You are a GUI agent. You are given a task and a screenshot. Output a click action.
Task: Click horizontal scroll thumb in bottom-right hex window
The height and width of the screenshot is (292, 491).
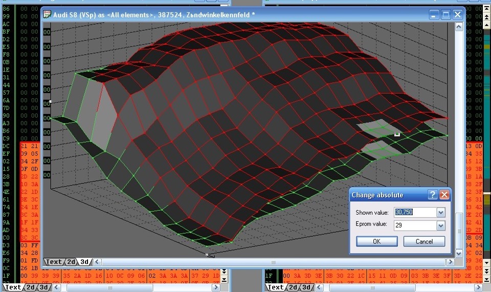[372, 287]
